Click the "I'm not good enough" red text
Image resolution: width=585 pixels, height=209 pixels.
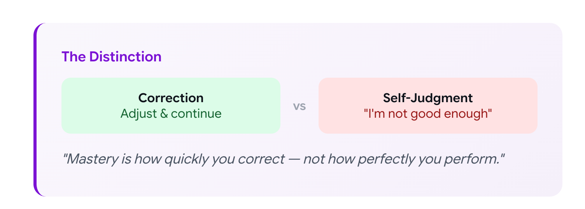(428, 114)
